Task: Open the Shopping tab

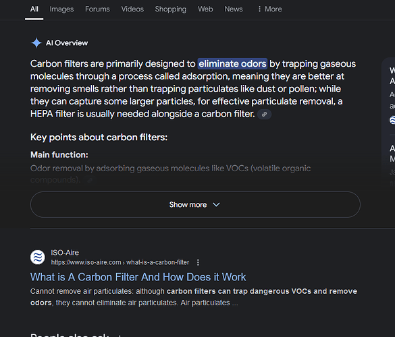Action: pos(171,9)
